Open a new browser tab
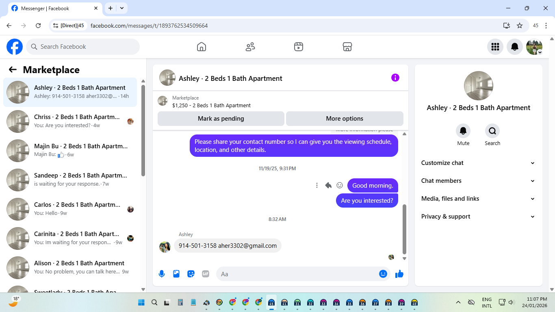The image size is (555, 312). [x=111, y=8]
